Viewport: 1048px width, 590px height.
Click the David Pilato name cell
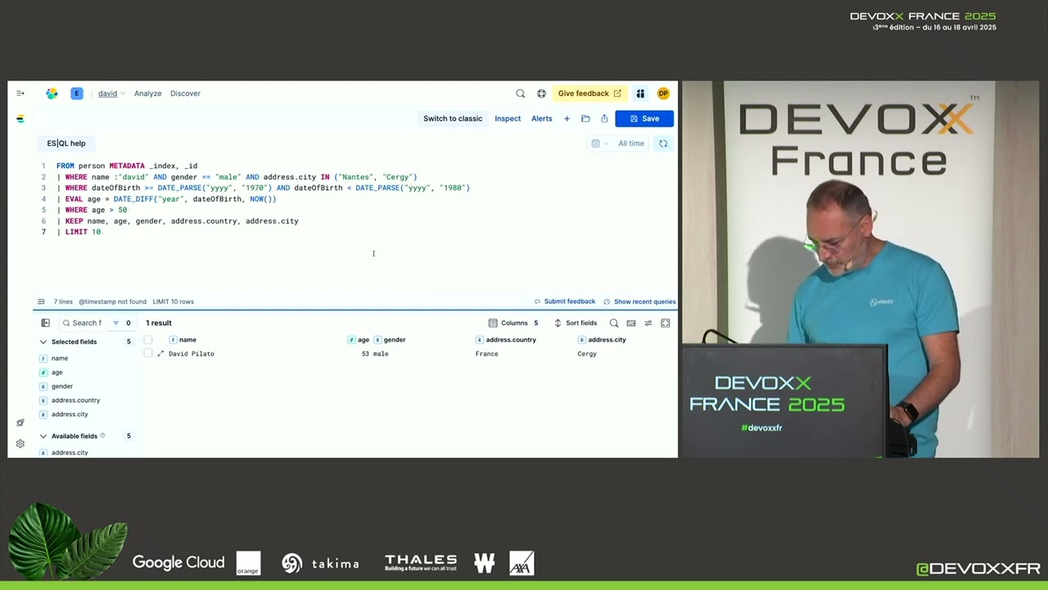click(x=191, y=354)
